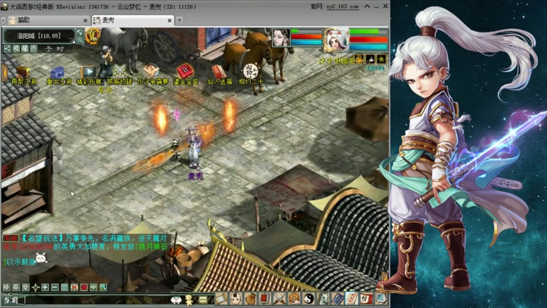Viewport: 547px width, 308px height.
Task: Open the blue book icon in bottom toolbar
Action: click(x=337, y=298)
